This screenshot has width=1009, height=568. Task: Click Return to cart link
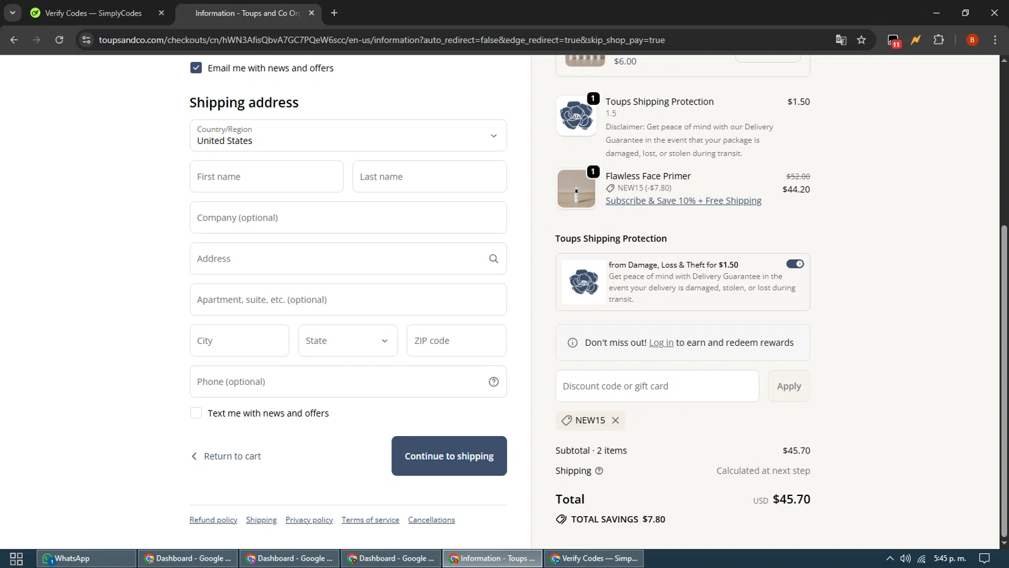[226, 456]
